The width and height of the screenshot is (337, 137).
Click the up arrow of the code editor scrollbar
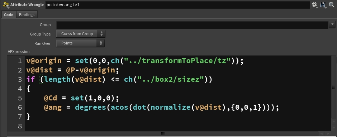pos(334,122)
